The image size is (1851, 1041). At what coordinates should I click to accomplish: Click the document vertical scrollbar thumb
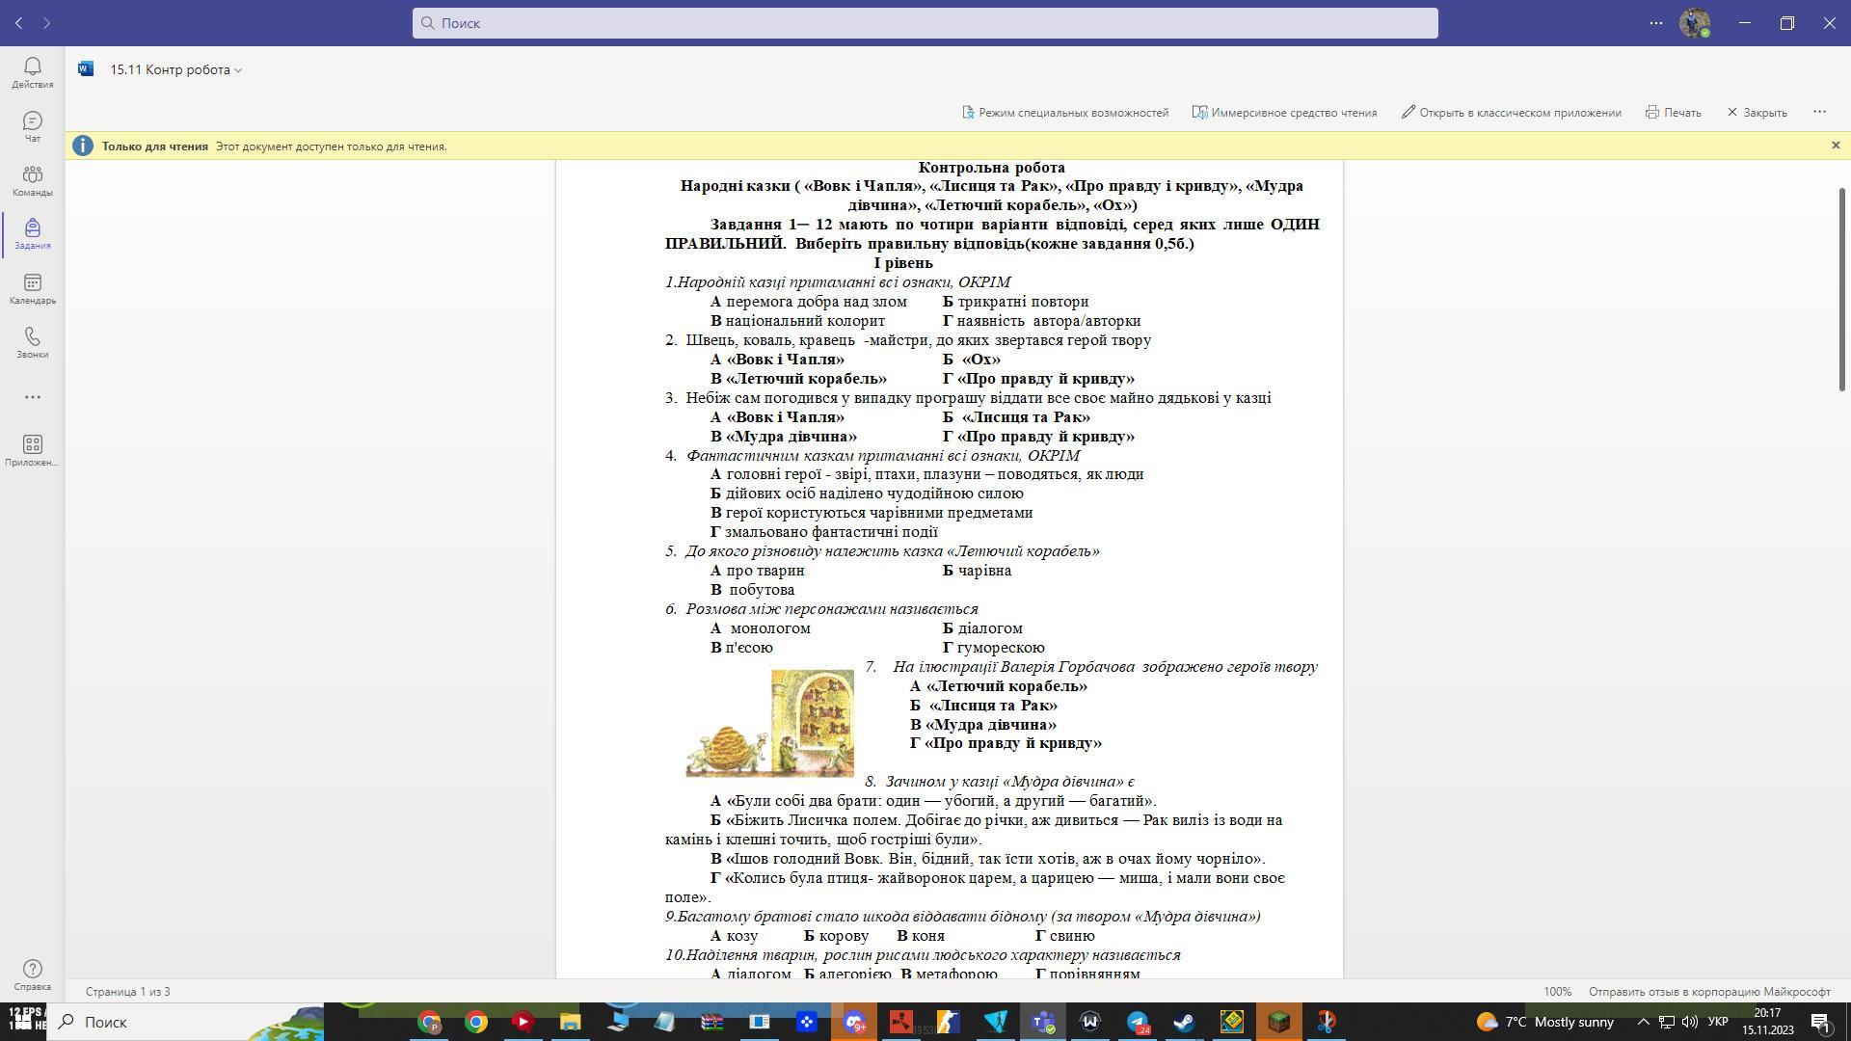point(1841,289)
